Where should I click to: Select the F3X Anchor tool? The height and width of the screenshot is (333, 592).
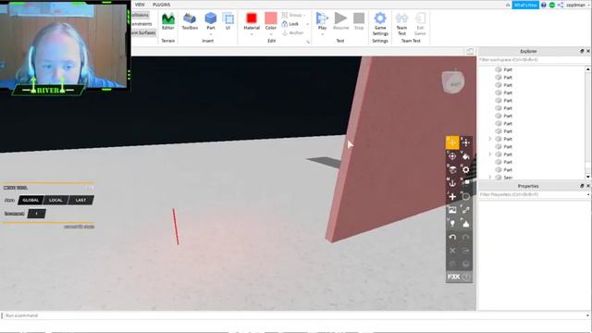[452, 183]
